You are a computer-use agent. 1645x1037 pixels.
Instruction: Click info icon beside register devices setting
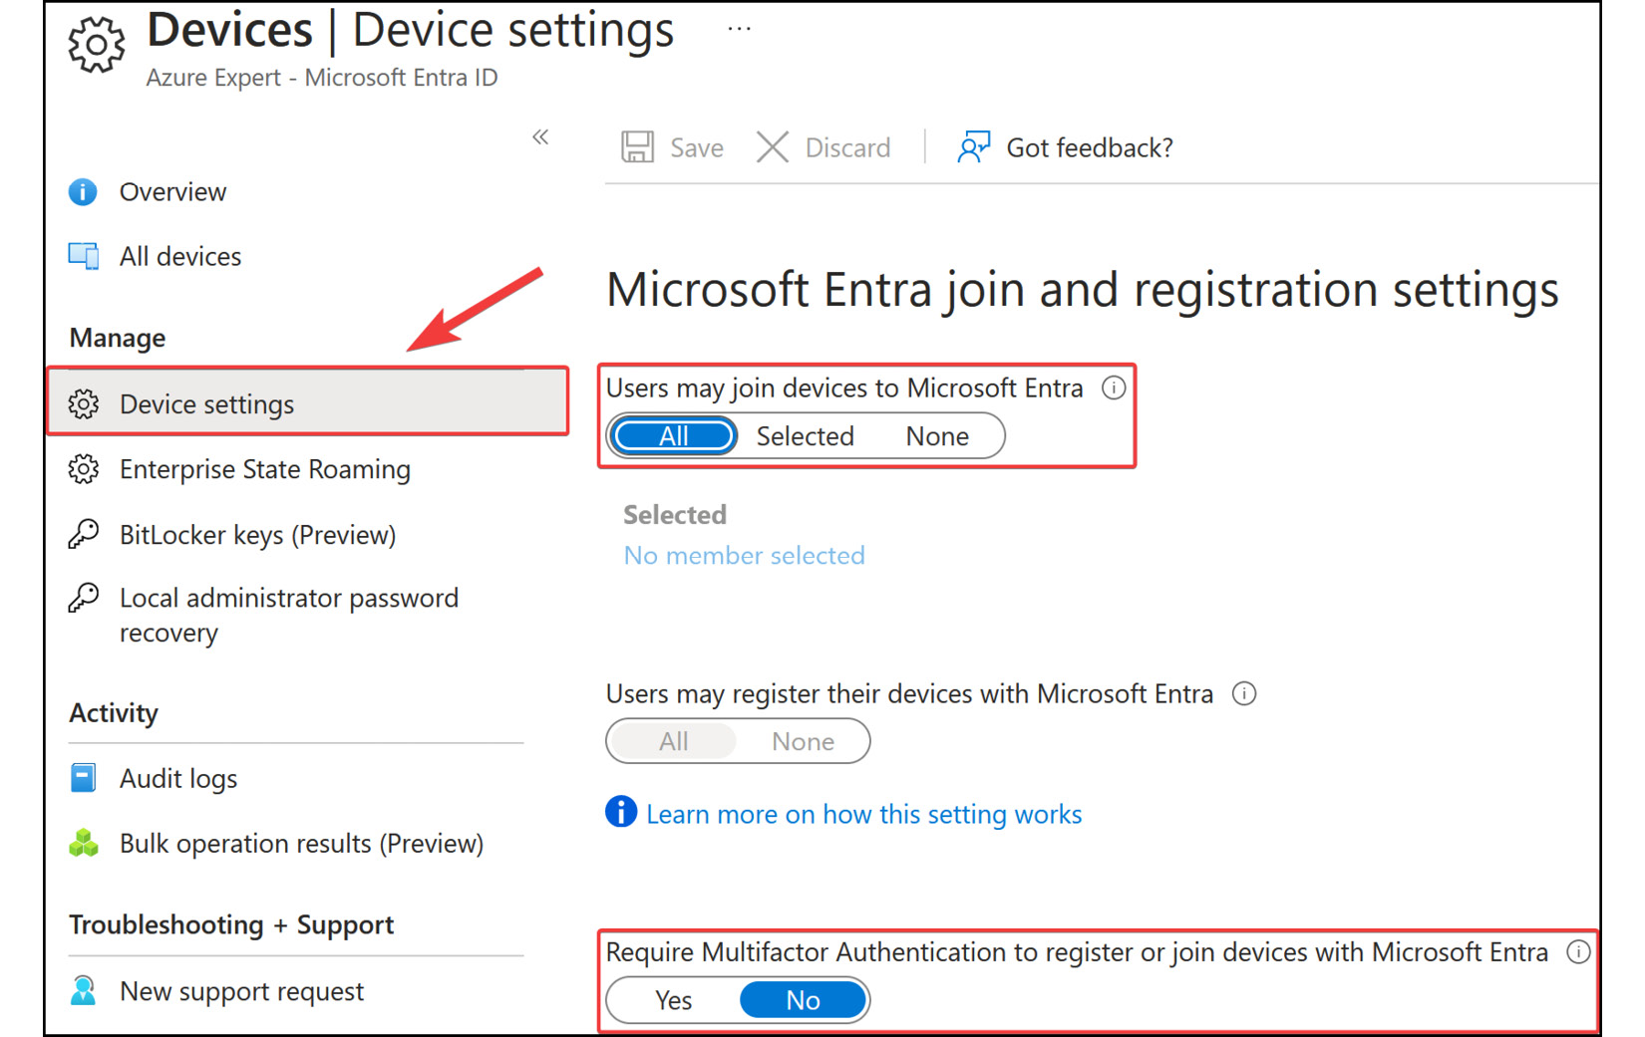[1244, 693]
